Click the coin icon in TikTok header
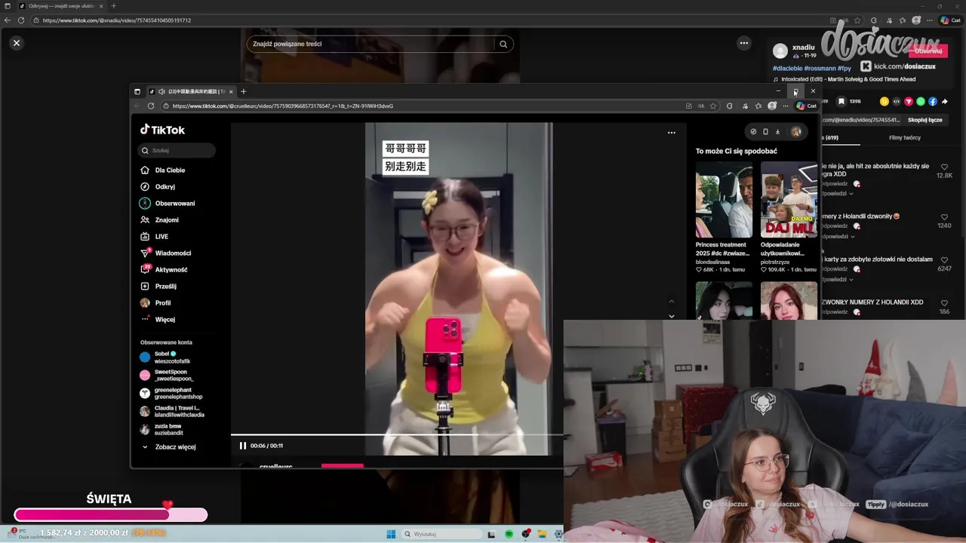Image resolution: width=966 pixels, height=543 pixels. click(x=753, y=132)
